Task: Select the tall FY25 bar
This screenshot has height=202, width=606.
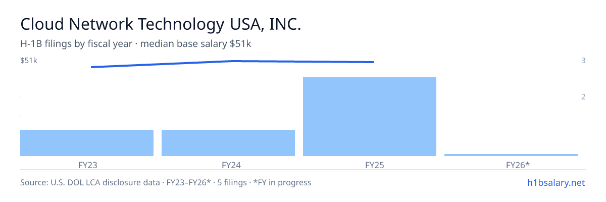Action: point(370,117)
